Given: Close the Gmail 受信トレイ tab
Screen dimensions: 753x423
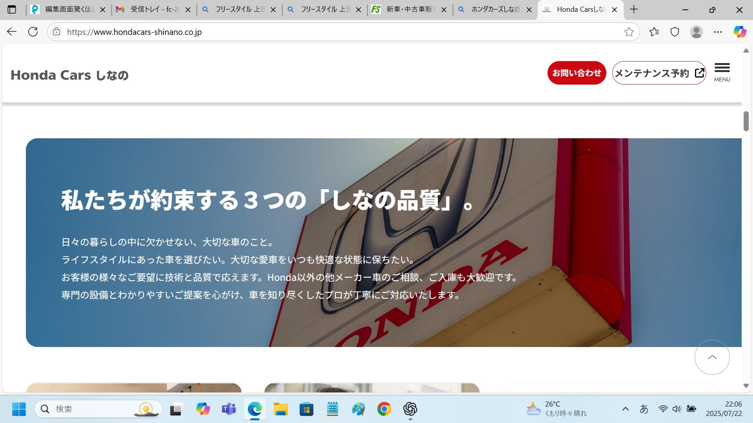Looking at the screenshot, I should pos(188,10).
